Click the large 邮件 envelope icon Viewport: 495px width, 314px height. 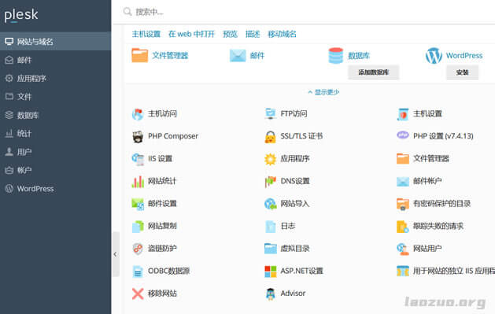(x=238, y=56)
